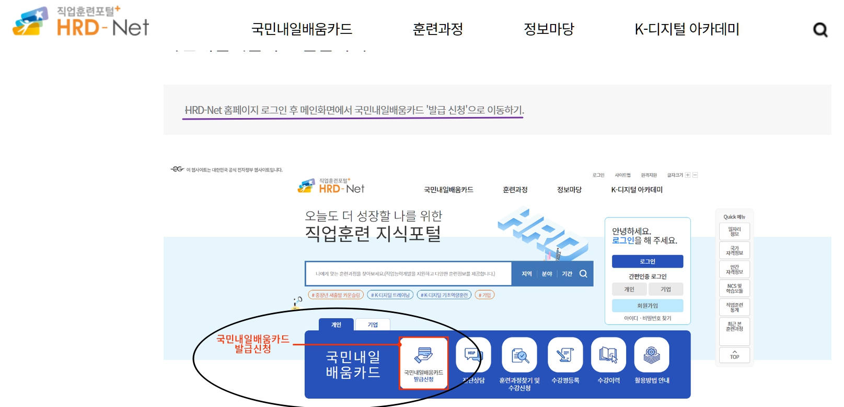Screen dimensions: 844x407
Task: Click 정보마당 in the embedded screenshot's menu bar
Action: 569,190
